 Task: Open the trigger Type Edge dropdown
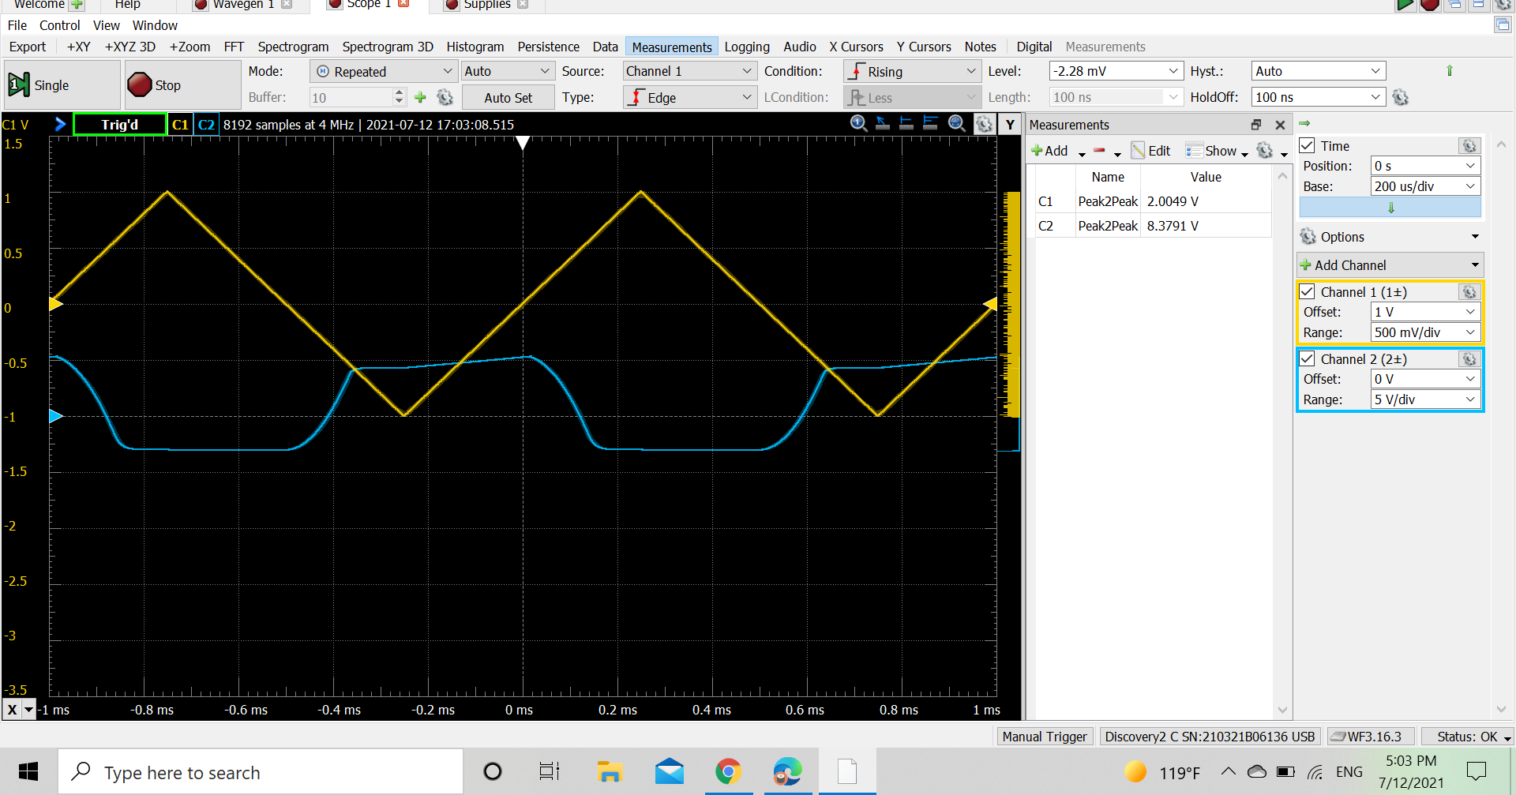click(x=689, y=97)
